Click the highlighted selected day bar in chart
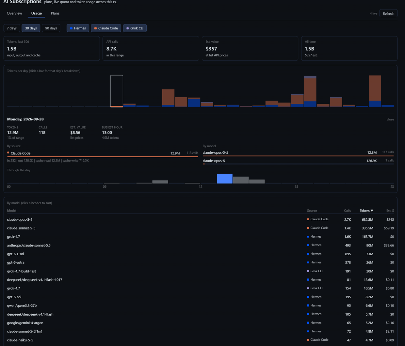Screen dimensions: 405x346 tap(117, 91)
